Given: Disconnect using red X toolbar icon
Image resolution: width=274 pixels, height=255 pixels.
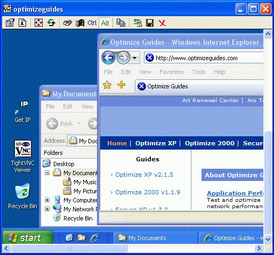Looking at the screenshot, I should pyautogui.click(x=162, y=23).
